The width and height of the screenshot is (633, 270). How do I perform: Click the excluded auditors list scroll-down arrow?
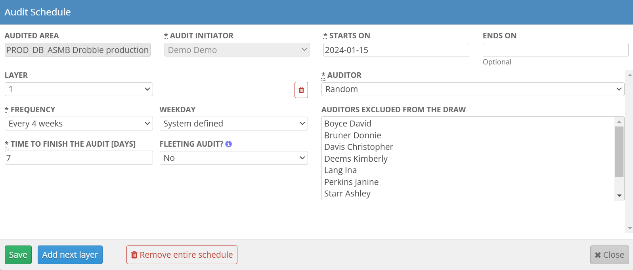point(619,196)
